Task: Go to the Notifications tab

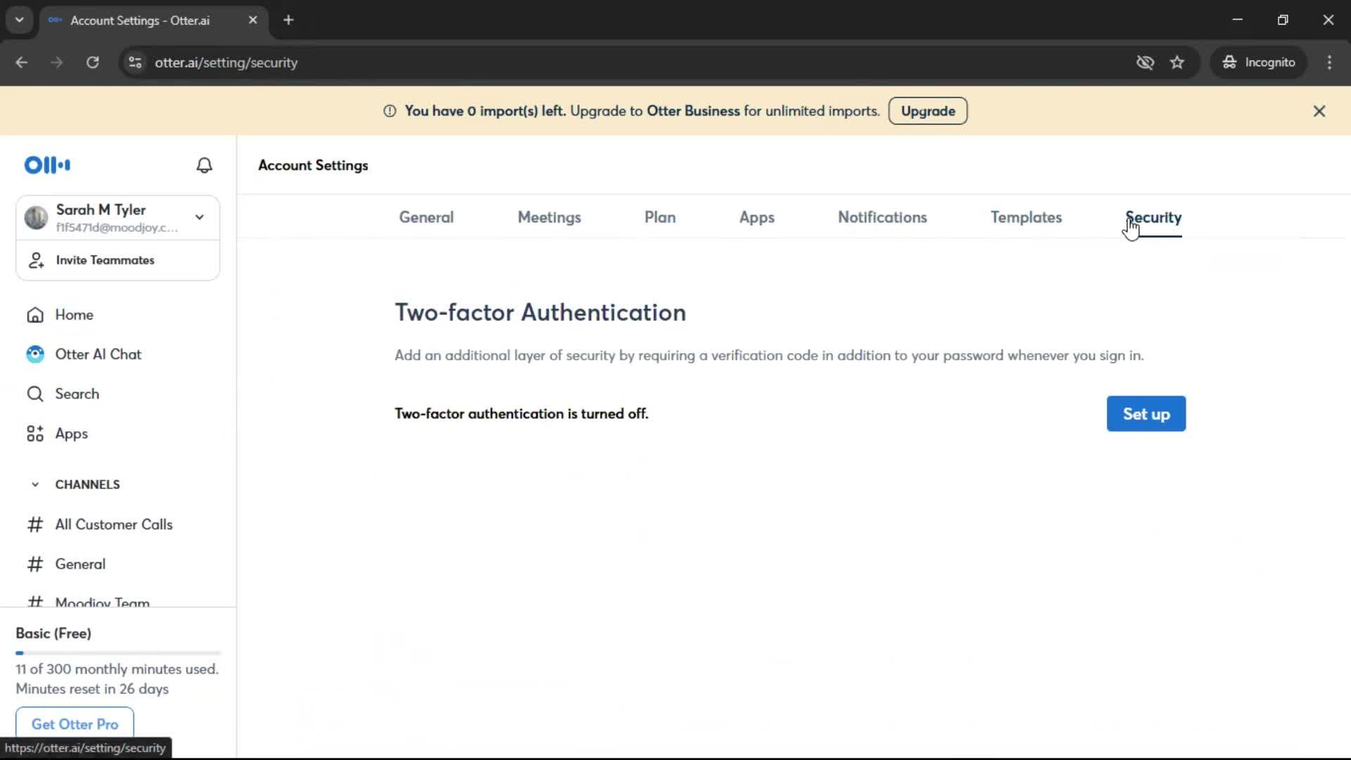Action: 882,217
